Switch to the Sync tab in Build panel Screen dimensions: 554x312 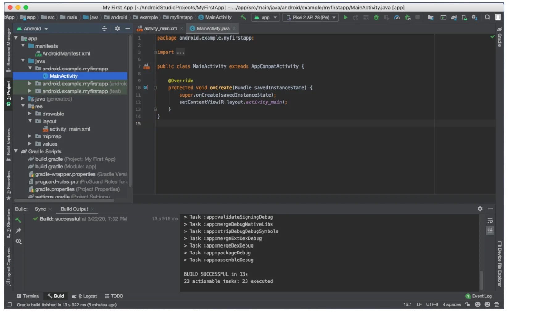40,209
